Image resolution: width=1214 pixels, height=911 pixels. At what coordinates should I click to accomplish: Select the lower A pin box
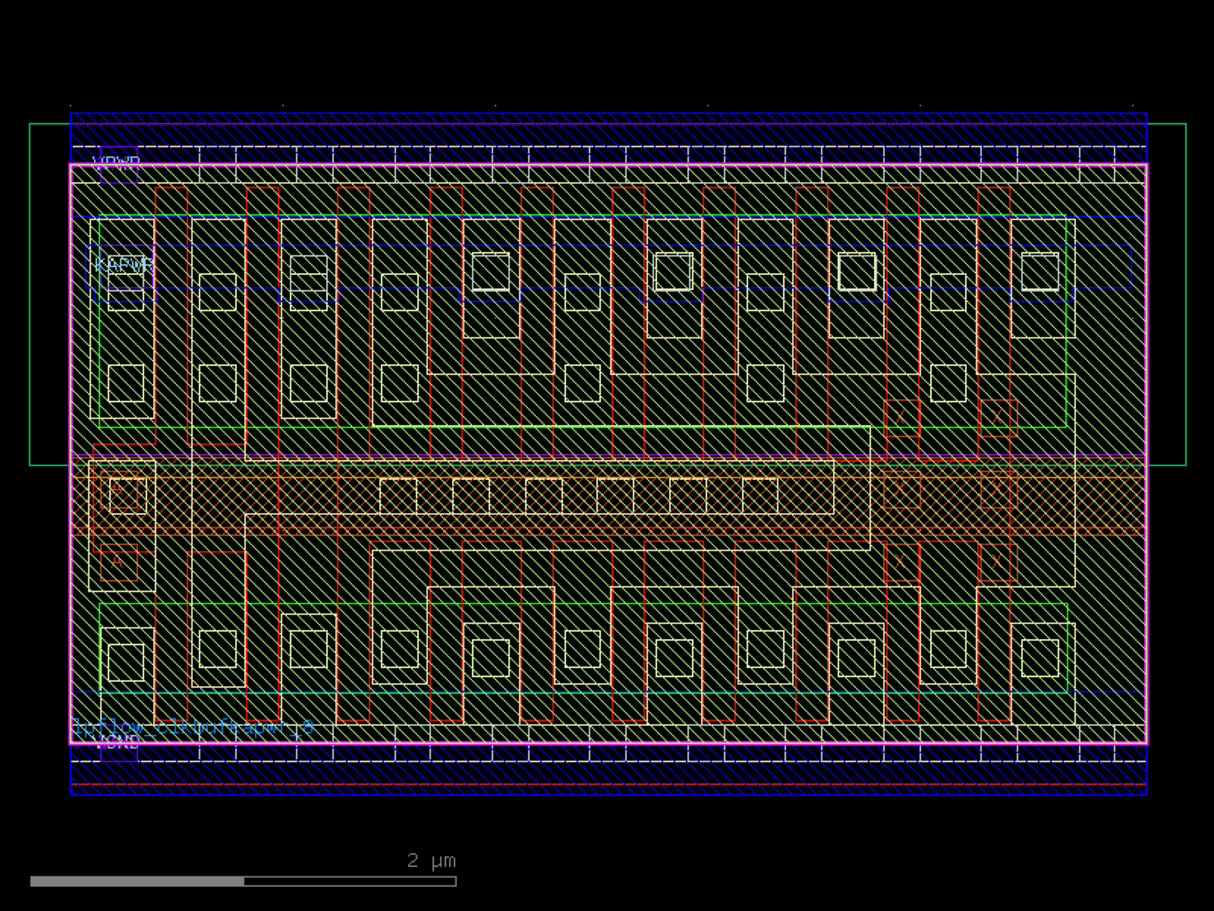click(x=118, y=562)
